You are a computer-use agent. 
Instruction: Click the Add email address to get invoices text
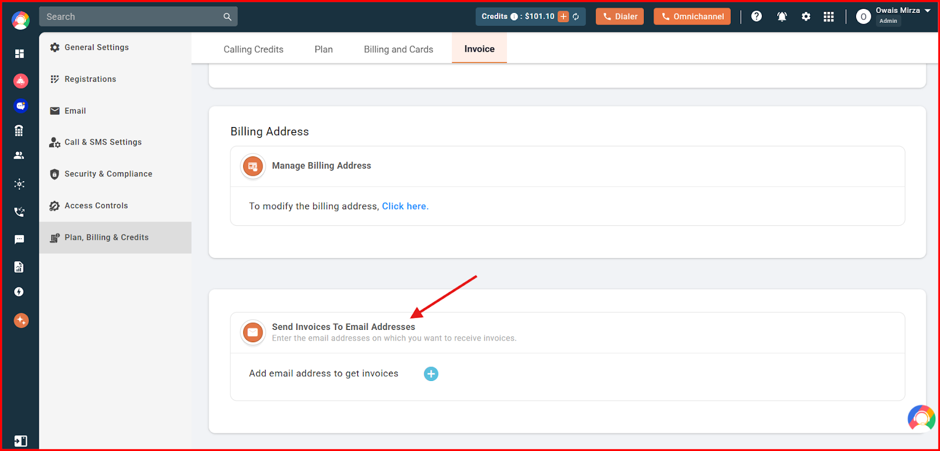point(324,373)
